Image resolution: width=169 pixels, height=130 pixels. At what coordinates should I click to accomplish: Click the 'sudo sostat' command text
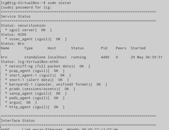coord(59,3)
